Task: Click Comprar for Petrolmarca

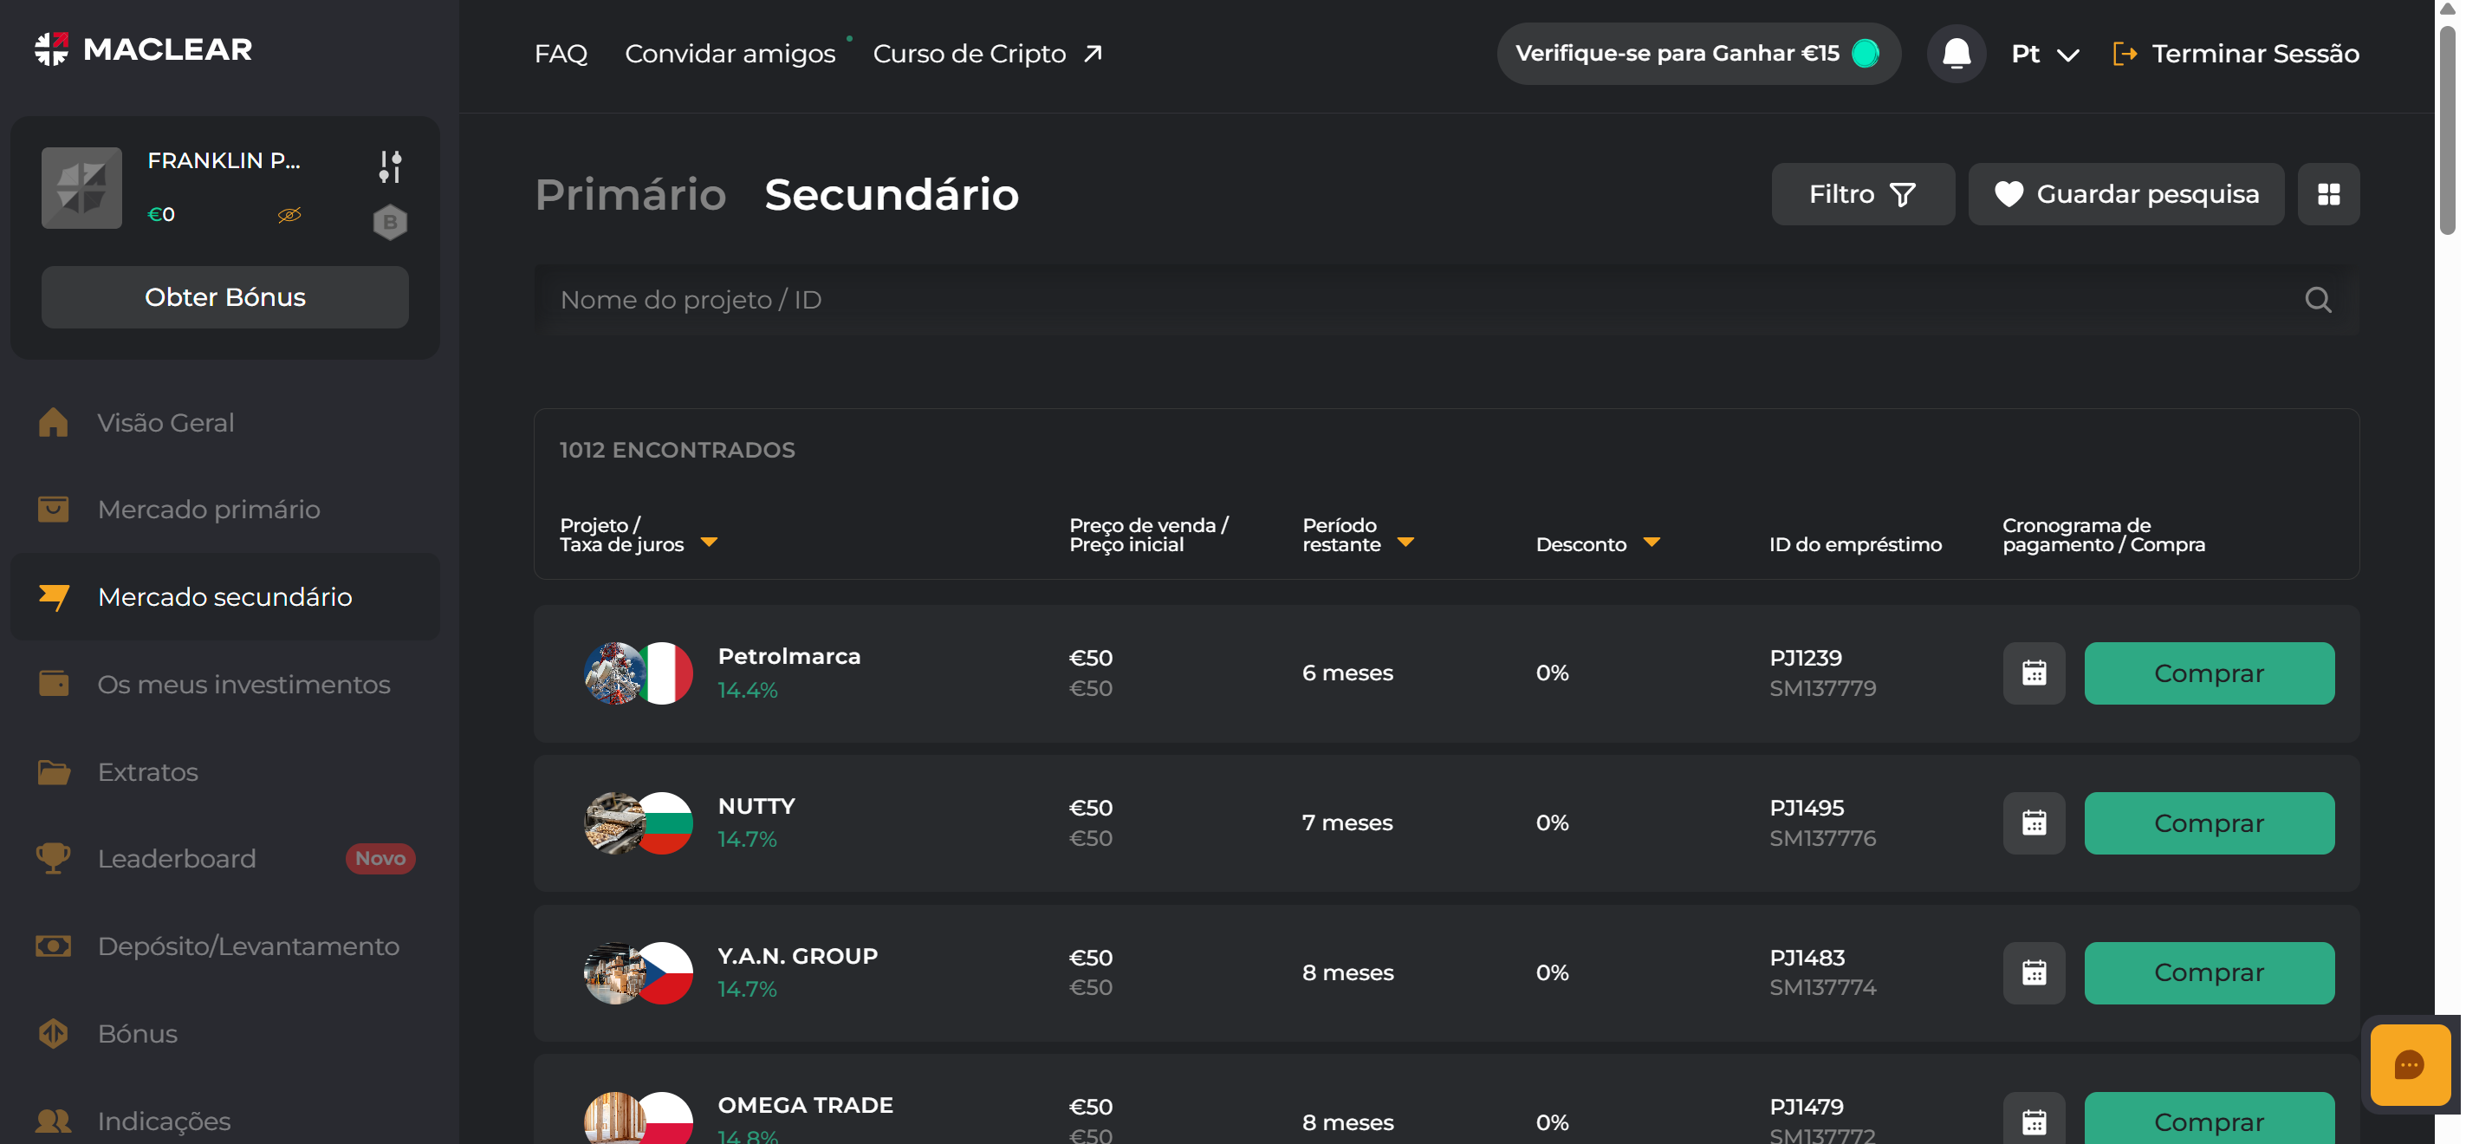Action: point(2208,673)
